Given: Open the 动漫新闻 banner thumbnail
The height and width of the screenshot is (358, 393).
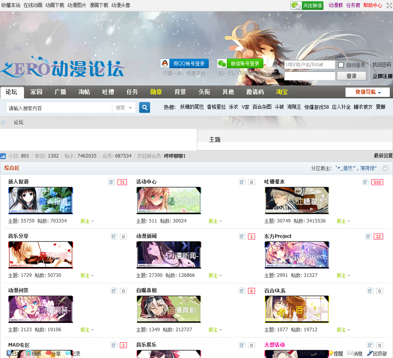Looking at the screenshot, I should pyautogui.click(x=169, y=255).
